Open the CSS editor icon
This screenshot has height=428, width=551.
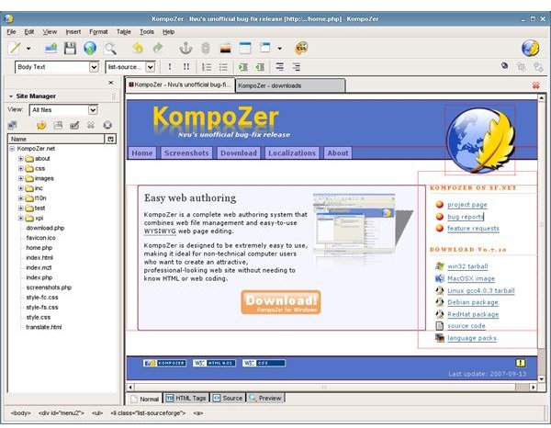(x=301, y=48)
